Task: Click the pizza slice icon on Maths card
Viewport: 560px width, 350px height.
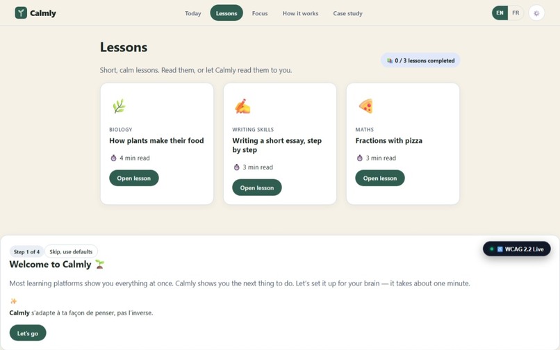Action: click(365, 106)
